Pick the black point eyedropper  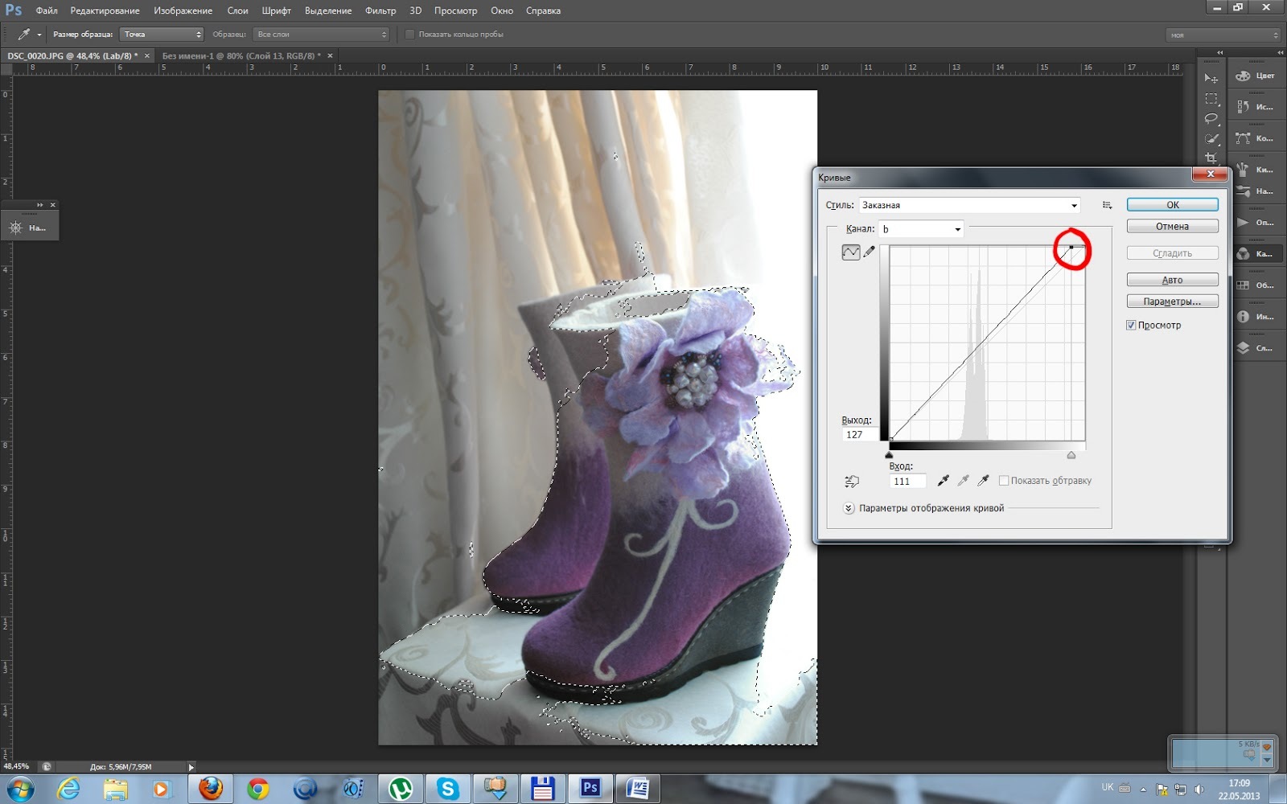(944, 481)
